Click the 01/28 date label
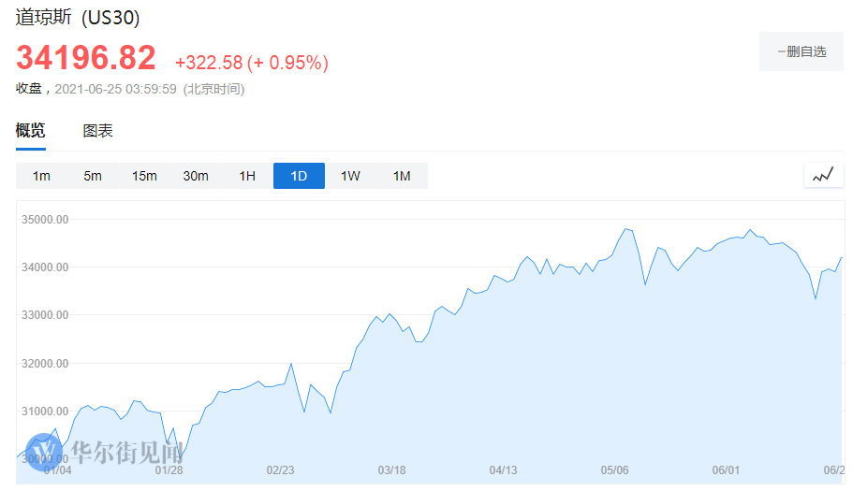 click(169, 469)
